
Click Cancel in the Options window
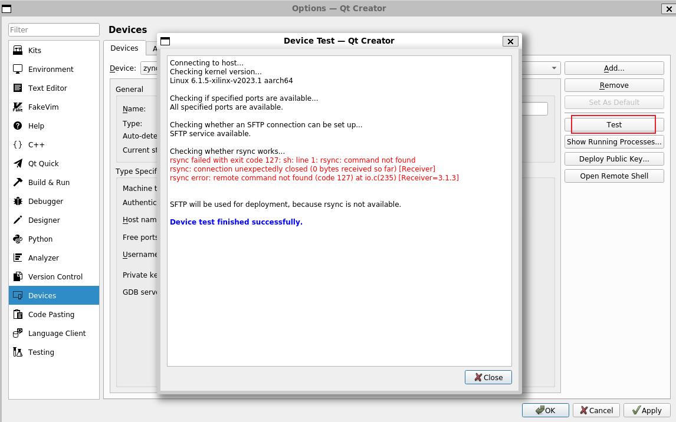coord(596,410)
